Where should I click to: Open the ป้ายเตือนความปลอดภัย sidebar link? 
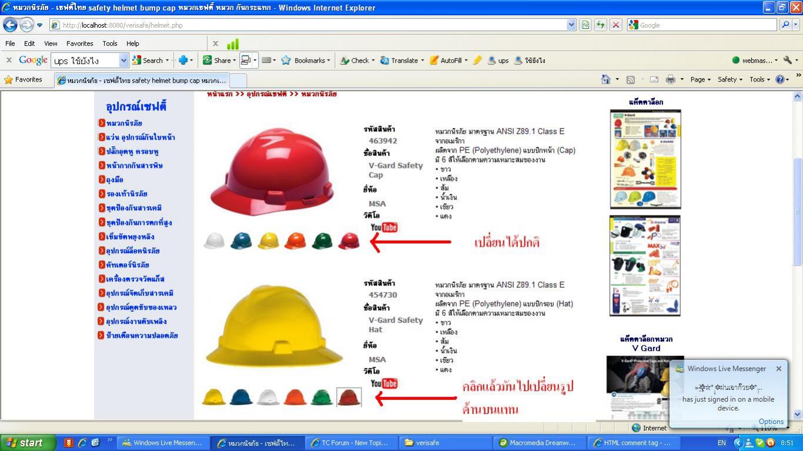pos(142,335)
